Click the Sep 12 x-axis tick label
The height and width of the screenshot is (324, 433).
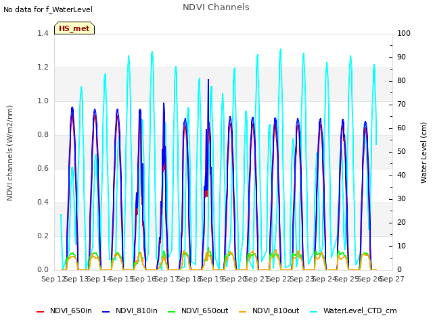click(53, 279)
